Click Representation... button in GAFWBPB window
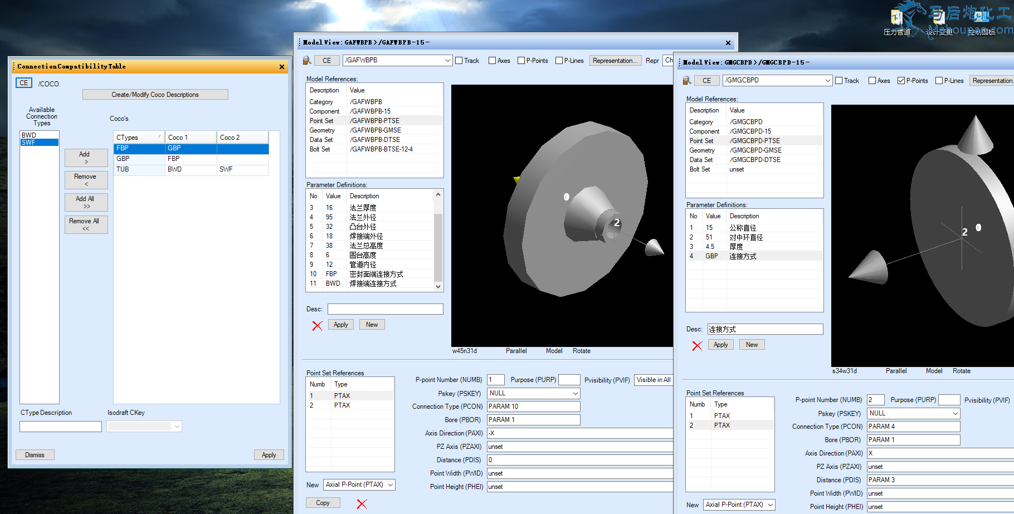The image size is (1014, 514). pyautogui.click(x=615, y=61)
